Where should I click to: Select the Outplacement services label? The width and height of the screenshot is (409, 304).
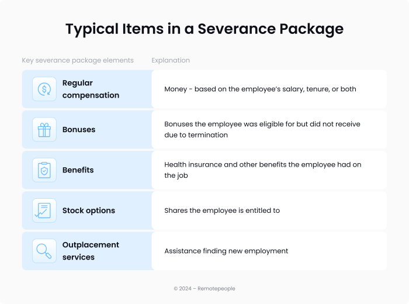tap(91, 251)
